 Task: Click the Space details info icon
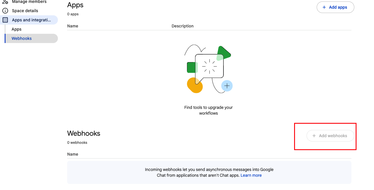(5, 11)
